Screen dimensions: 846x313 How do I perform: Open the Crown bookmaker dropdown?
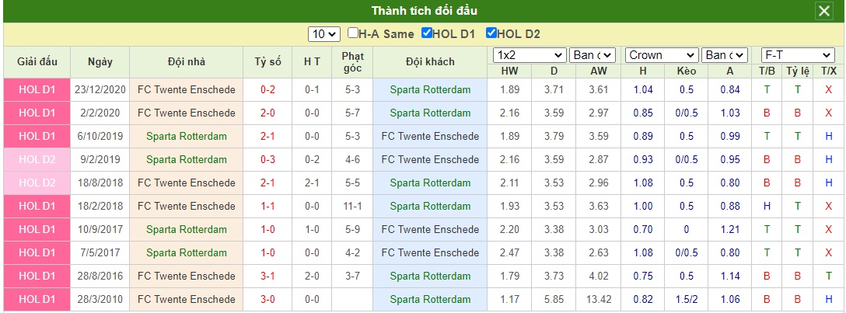(662, 55)
